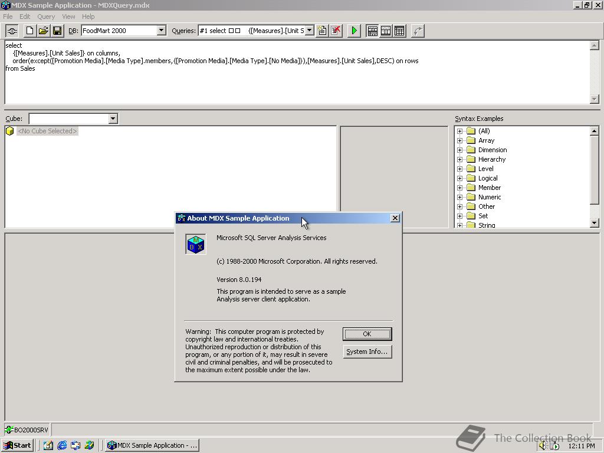Image resolution: width=604 pixels, height=453 pixels.
Task: Click the Connect to server toolbar icon
Action: tap(12, 31)
